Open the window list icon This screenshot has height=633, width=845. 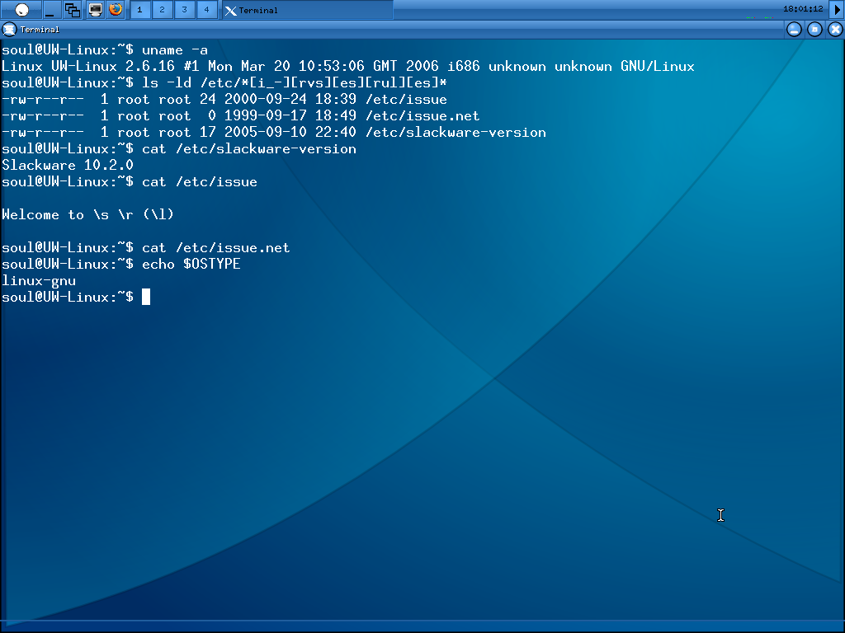click(73, 10)
